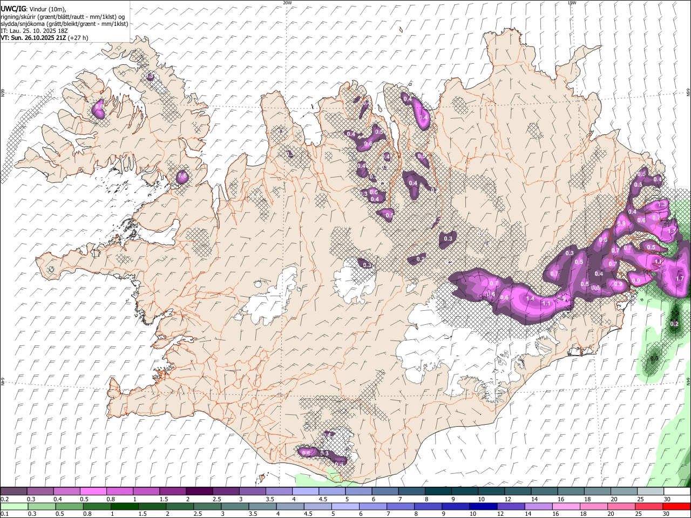Select the 5 pale periwinkle rain legend swatch
Screen dimensions: 691x518
pyautogui.click(x=345, y=506)
